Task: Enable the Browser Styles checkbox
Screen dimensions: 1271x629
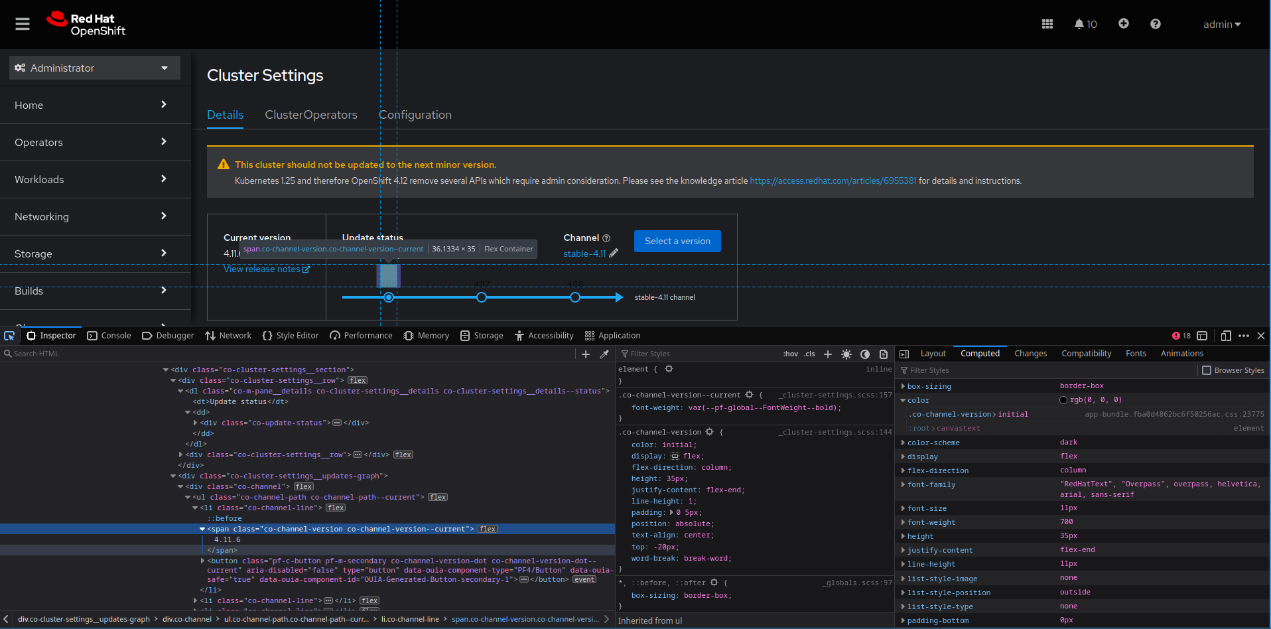Action: point(1207,370)
